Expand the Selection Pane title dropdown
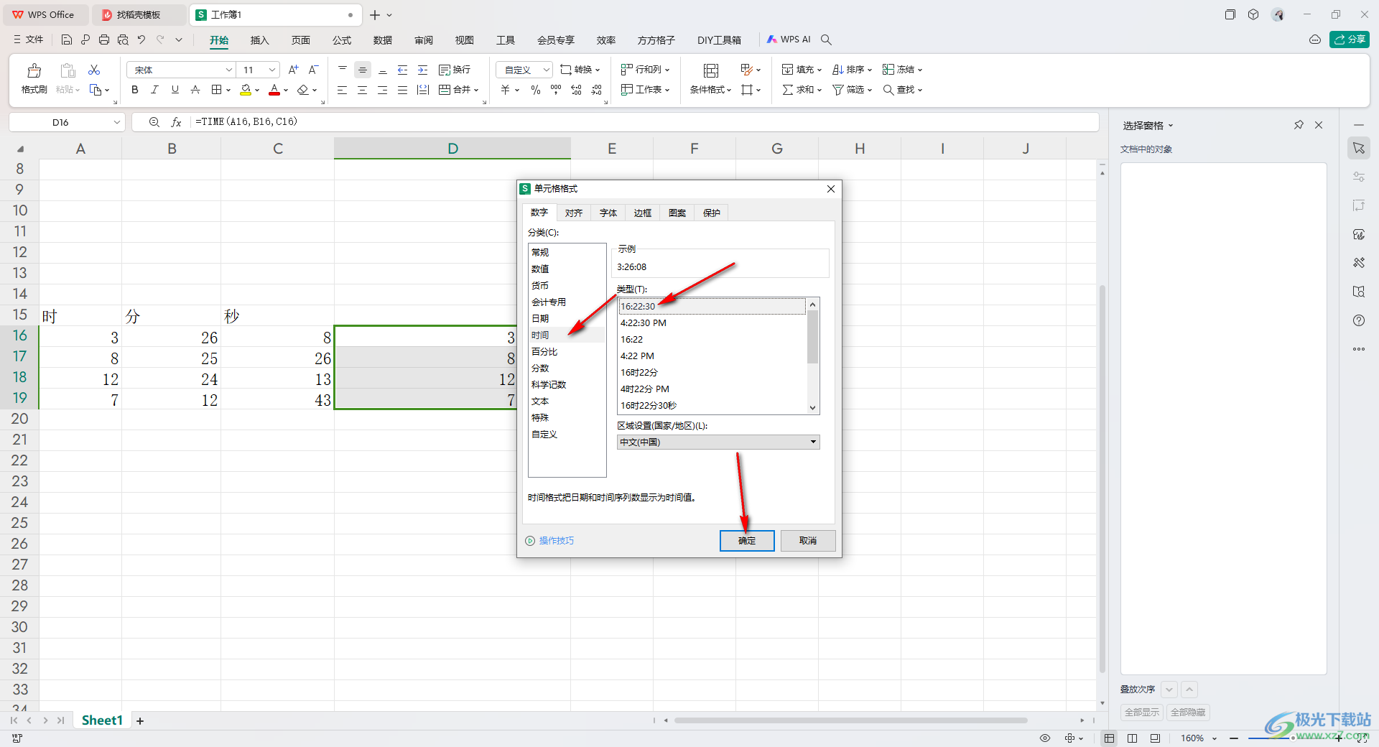The width and height of the screenshot is (1379, 747). click(x=1171, y=125)
